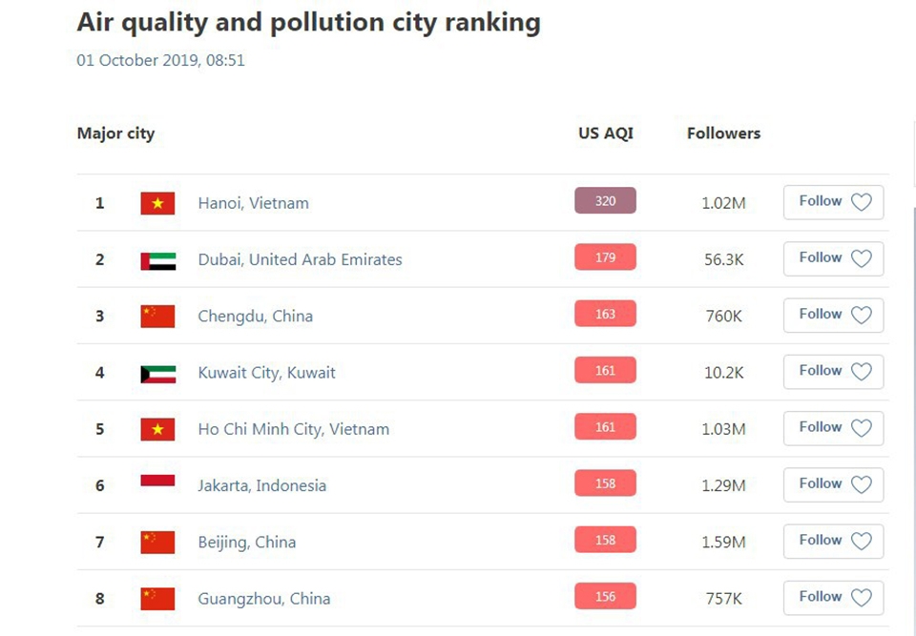Open the Beijing, China city page
The height and width of the screenshot is (636, 916).
click(247, 541)
